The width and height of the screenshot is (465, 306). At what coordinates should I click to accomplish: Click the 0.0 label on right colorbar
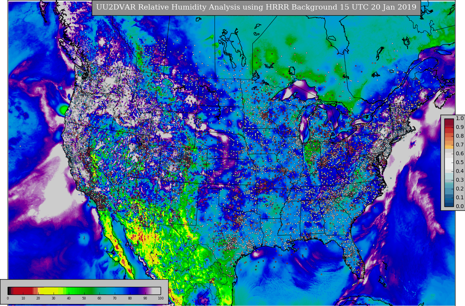460,207
